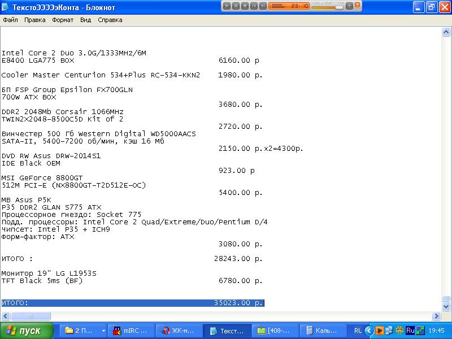This screenshot has width=452, height=339.
Task: Click the price '3680.00 р.'
Action: [240, 105]
